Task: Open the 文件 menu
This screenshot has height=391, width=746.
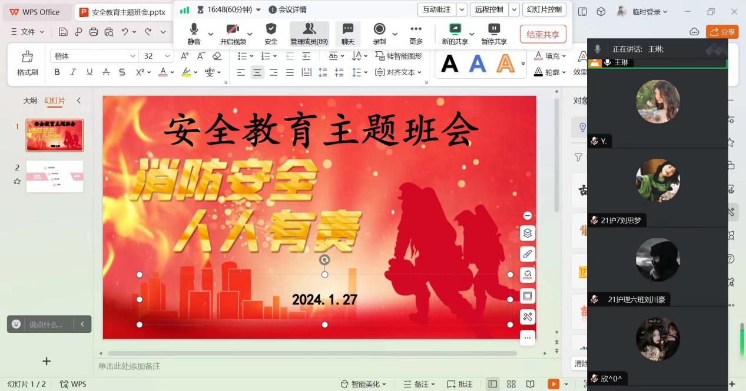Action: 28,32
